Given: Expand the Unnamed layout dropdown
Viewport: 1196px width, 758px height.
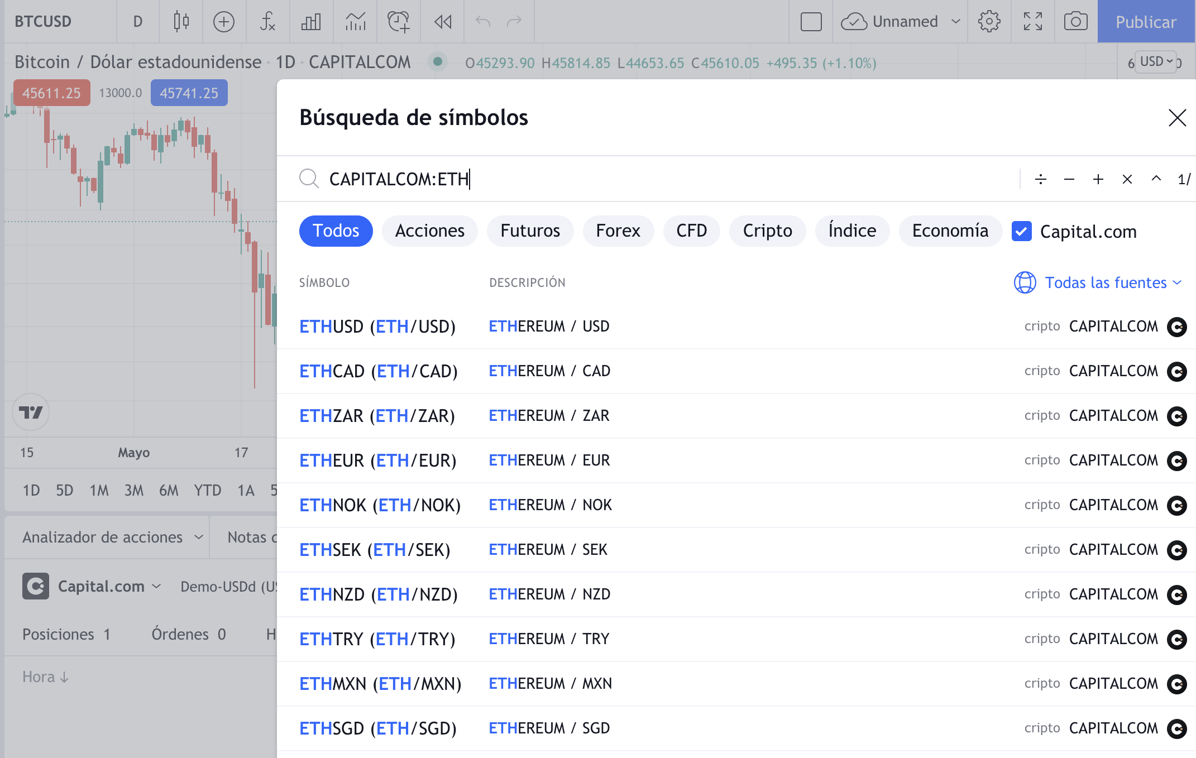Looking at the screenshot, I should point(956,22).
